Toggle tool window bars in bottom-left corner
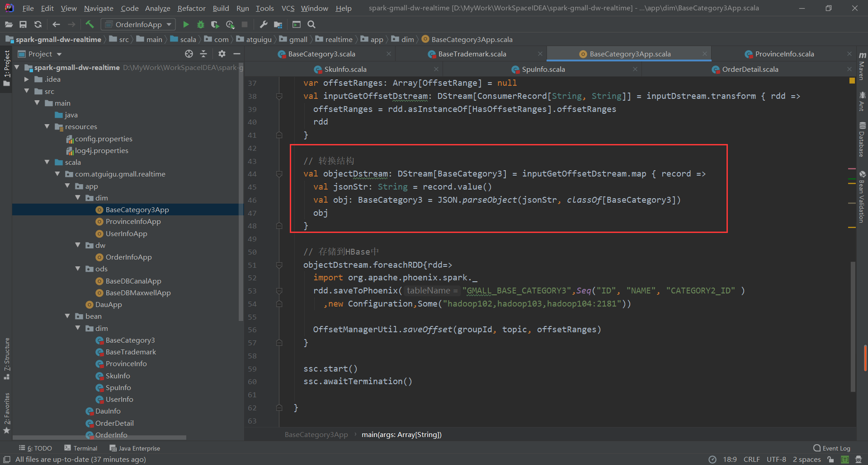The image size is (868, 465). 7,460
